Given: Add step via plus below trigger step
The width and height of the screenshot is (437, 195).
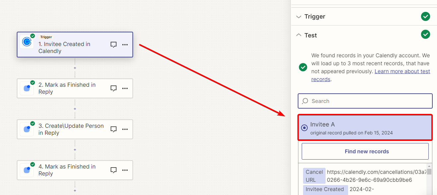Looking at the screenshot, I should click(x=75, y=68).
